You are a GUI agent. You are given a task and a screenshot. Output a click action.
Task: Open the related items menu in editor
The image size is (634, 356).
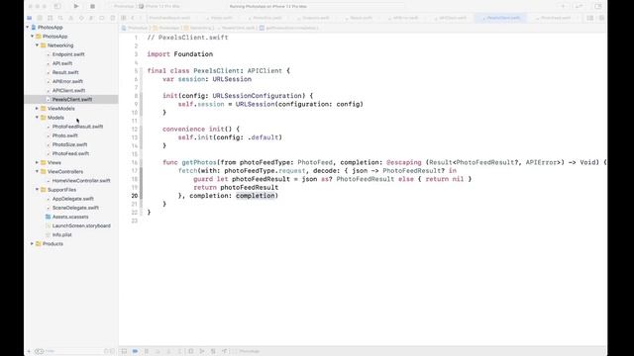pos(124,18)
